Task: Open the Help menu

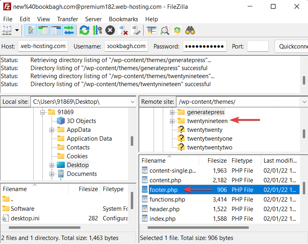Action: click(x=152, y=19)
